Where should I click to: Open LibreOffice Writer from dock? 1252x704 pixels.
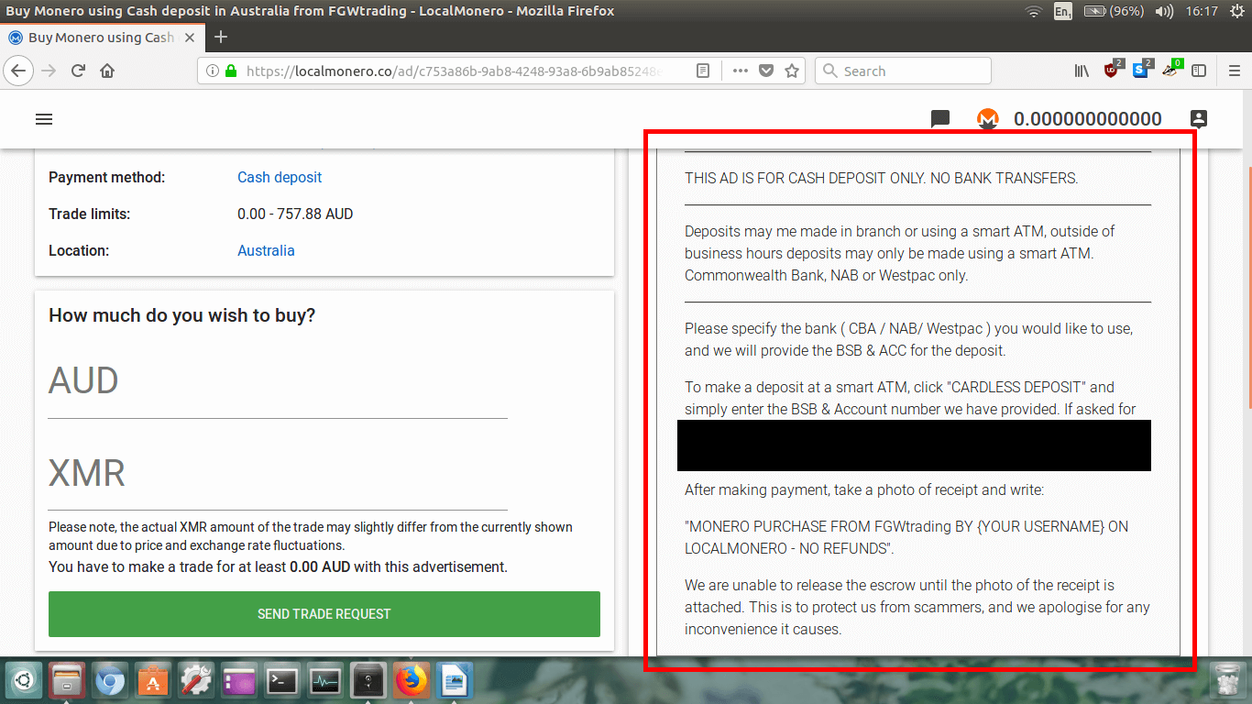click(x=455, y=681)
